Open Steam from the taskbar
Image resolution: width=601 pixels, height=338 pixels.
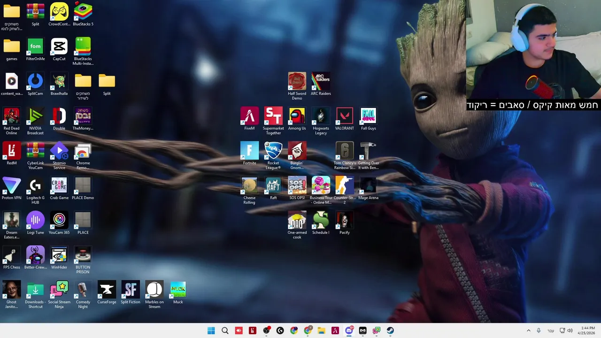pos(390,330)
